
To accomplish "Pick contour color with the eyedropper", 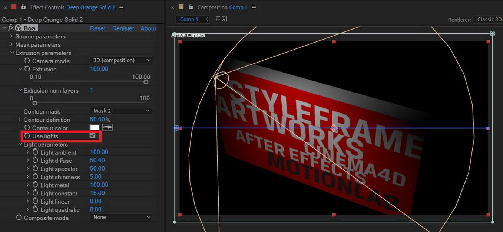I will 107,127.
